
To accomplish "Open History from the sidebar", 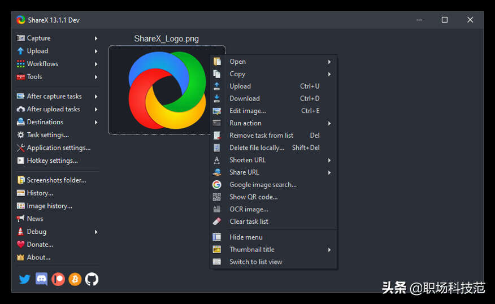I will click(x=40, y=193).
